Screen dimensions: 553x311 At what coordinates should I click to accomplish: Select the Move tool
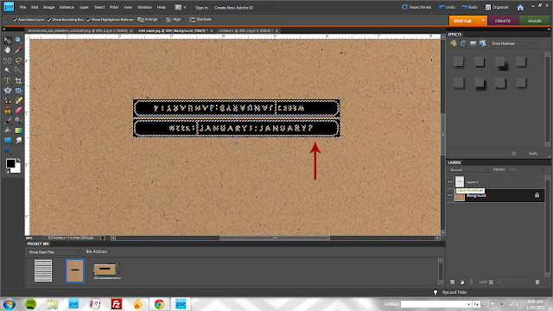click(8, 41)
